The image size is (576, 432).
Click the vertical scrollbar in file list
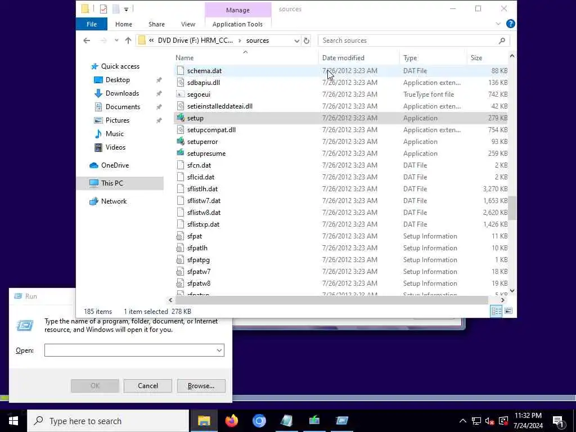click(512, 208)
